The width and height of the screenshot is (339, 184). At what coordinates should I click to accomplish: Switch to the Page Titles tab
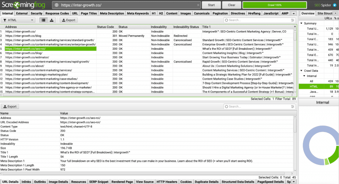(89, 14)
